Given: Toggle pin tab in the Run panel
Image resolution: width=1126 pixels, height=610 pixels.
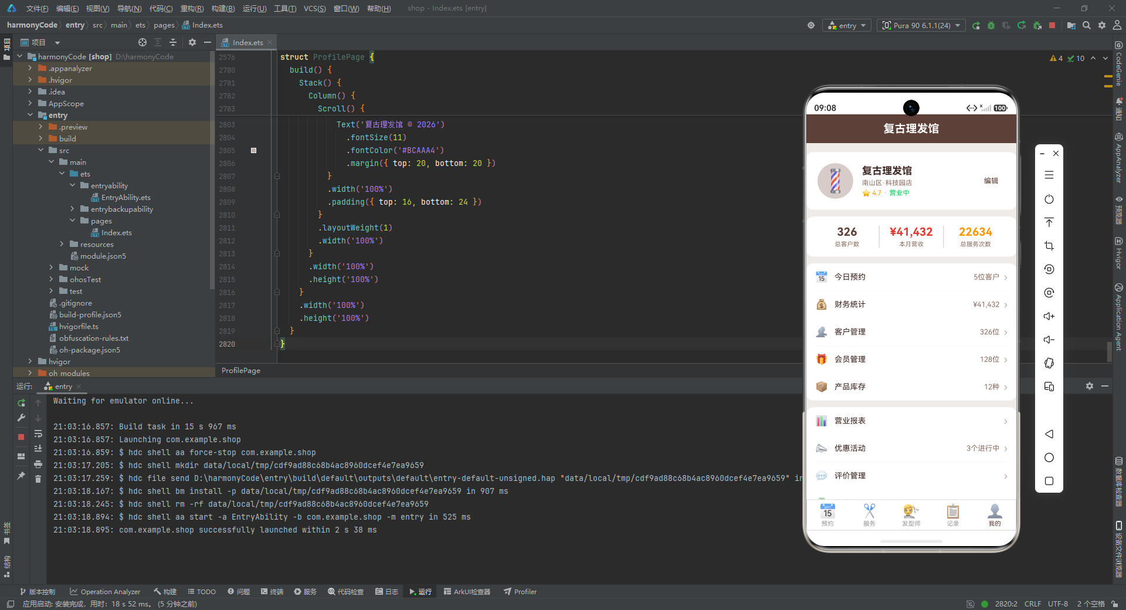Looking at the screenshot, I should (x=21, y=476).
